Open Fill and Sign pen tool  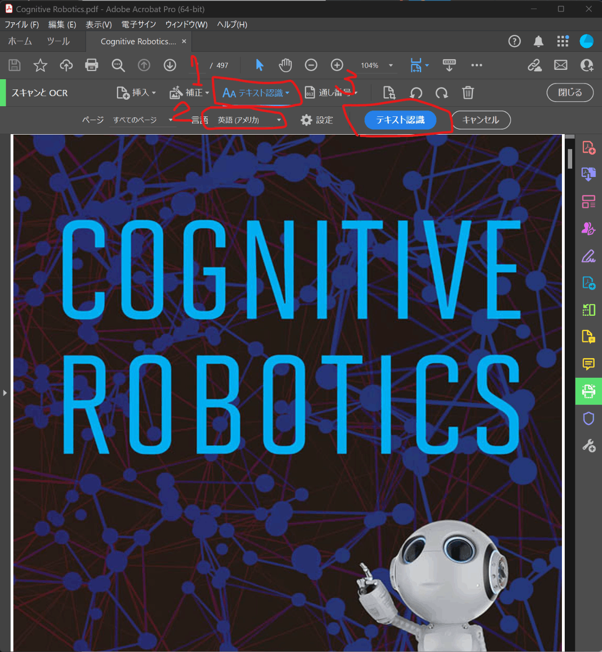point(588,256)
